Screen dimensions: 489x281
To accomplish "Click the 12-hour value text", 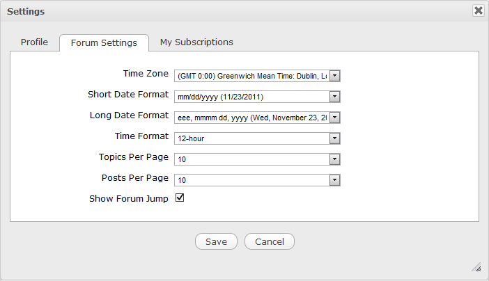I will 190,138.
